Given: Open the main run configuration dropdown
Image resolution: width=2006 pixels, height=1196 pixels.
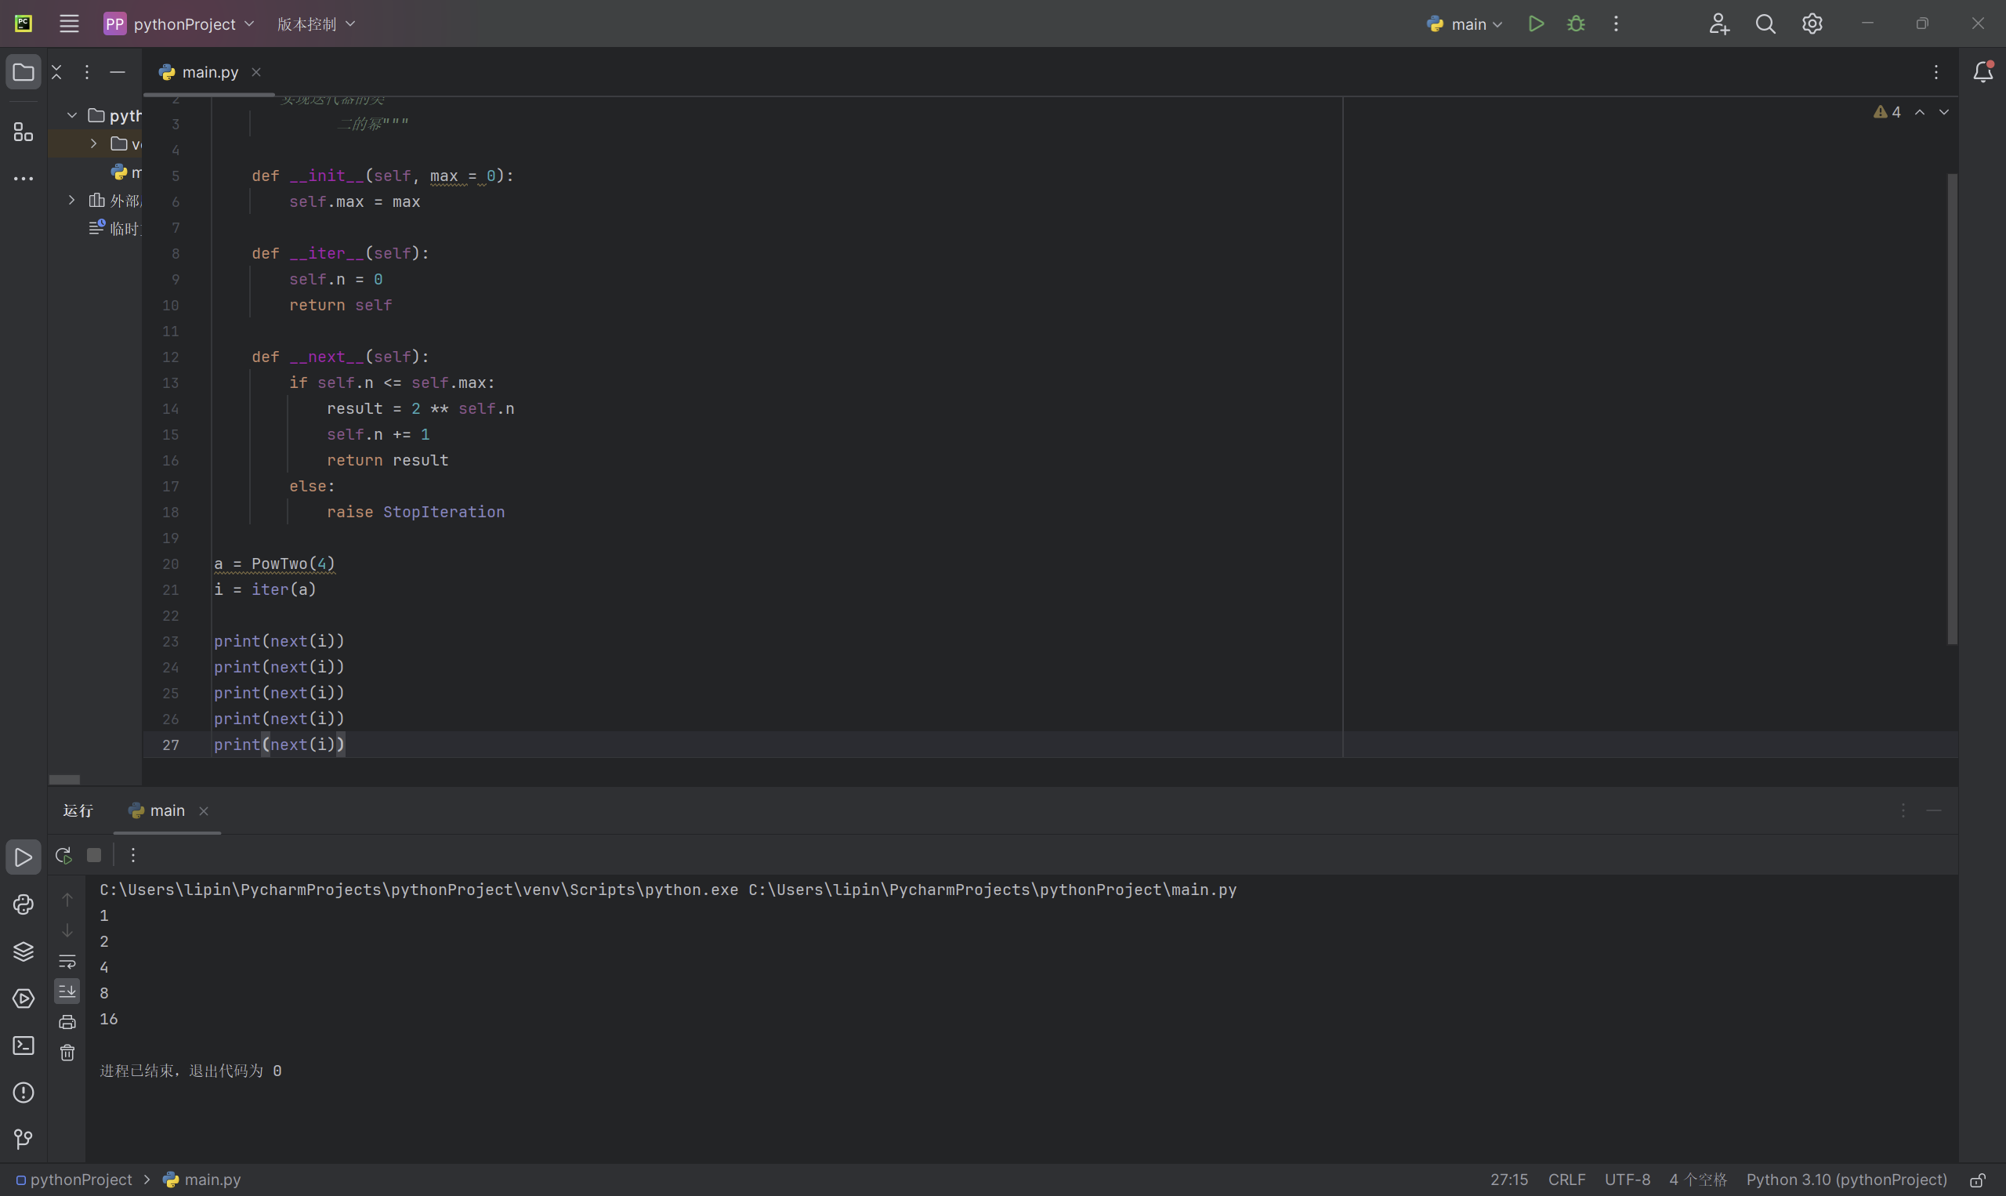Looking at the screenshot, I should 1464,24.
